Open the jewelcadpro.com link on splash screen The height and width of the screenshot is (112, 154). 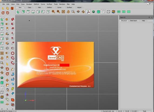point(56,69)
